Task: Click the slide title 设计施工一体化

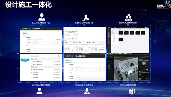Action: [29, 5]
